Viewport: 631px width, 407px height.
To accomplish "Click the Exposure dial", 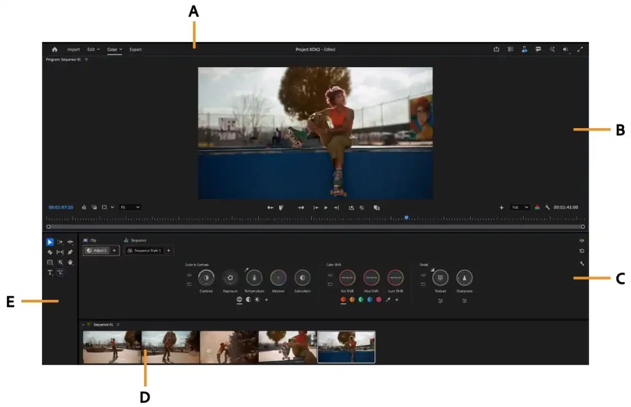I will (230, 278).
